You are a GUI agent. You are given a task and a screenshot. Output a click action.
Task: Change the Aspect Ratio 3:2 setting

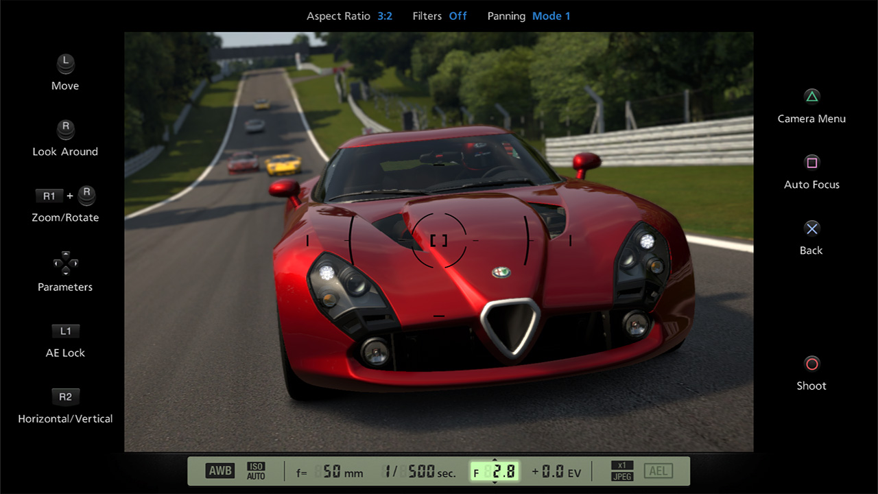385,16
